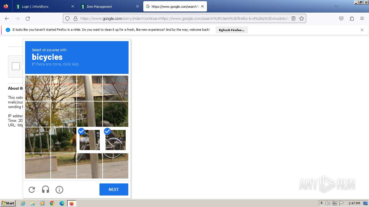The image size is (369, 207).
Task: Open Action Center flag icon
Action: pos(341,203)
